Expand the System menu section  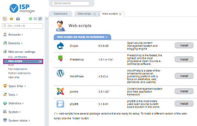coord(15,112)
